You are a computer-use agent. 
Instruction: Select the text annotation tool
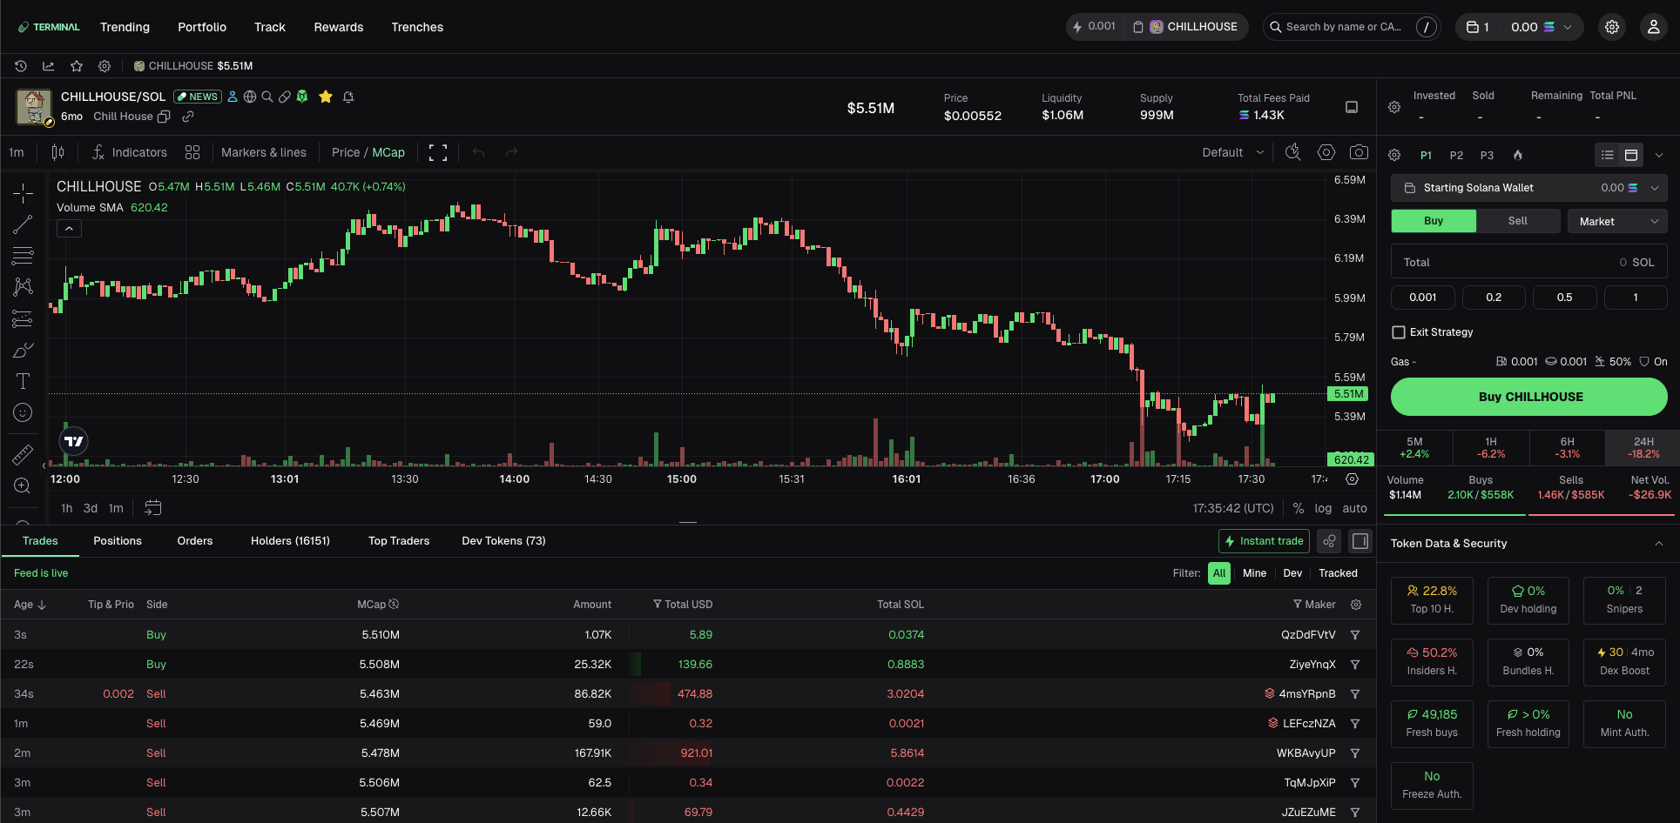point(23,381)
